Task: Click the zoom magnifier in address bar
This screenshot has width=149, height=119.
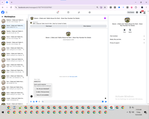Action: click(97, 7)
